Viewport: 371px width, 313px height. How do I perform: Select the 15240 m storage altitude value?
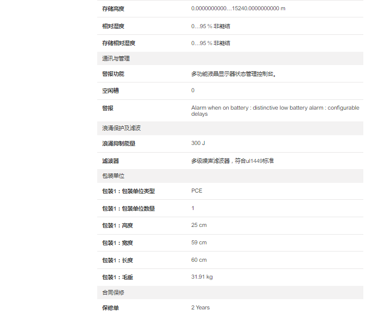(238, 9)
